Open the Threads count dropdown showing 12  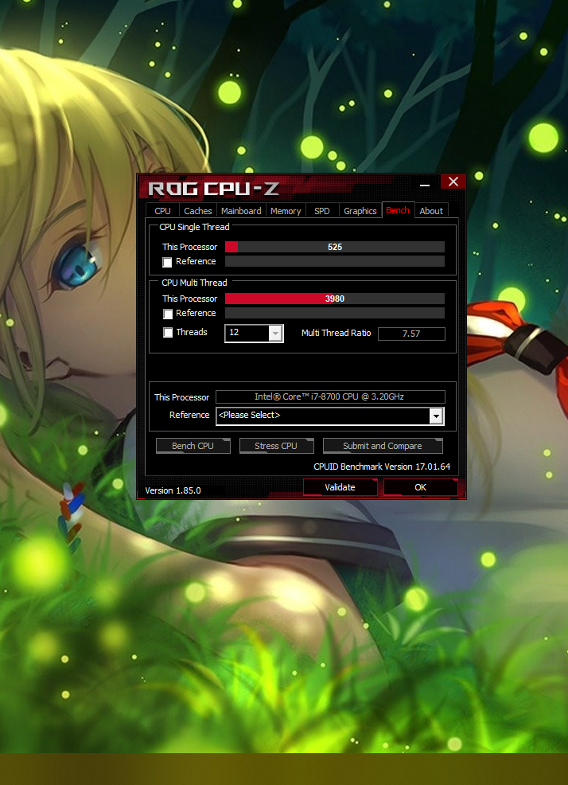tap(255, 333)
